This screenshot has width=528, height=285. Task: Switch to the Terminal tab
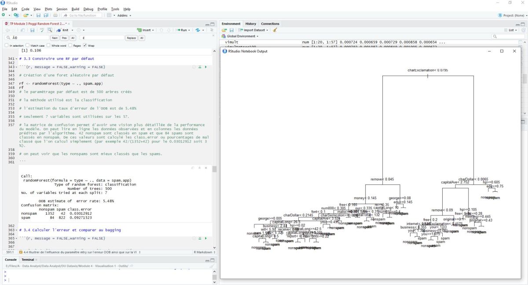click(x=28, y=260)
